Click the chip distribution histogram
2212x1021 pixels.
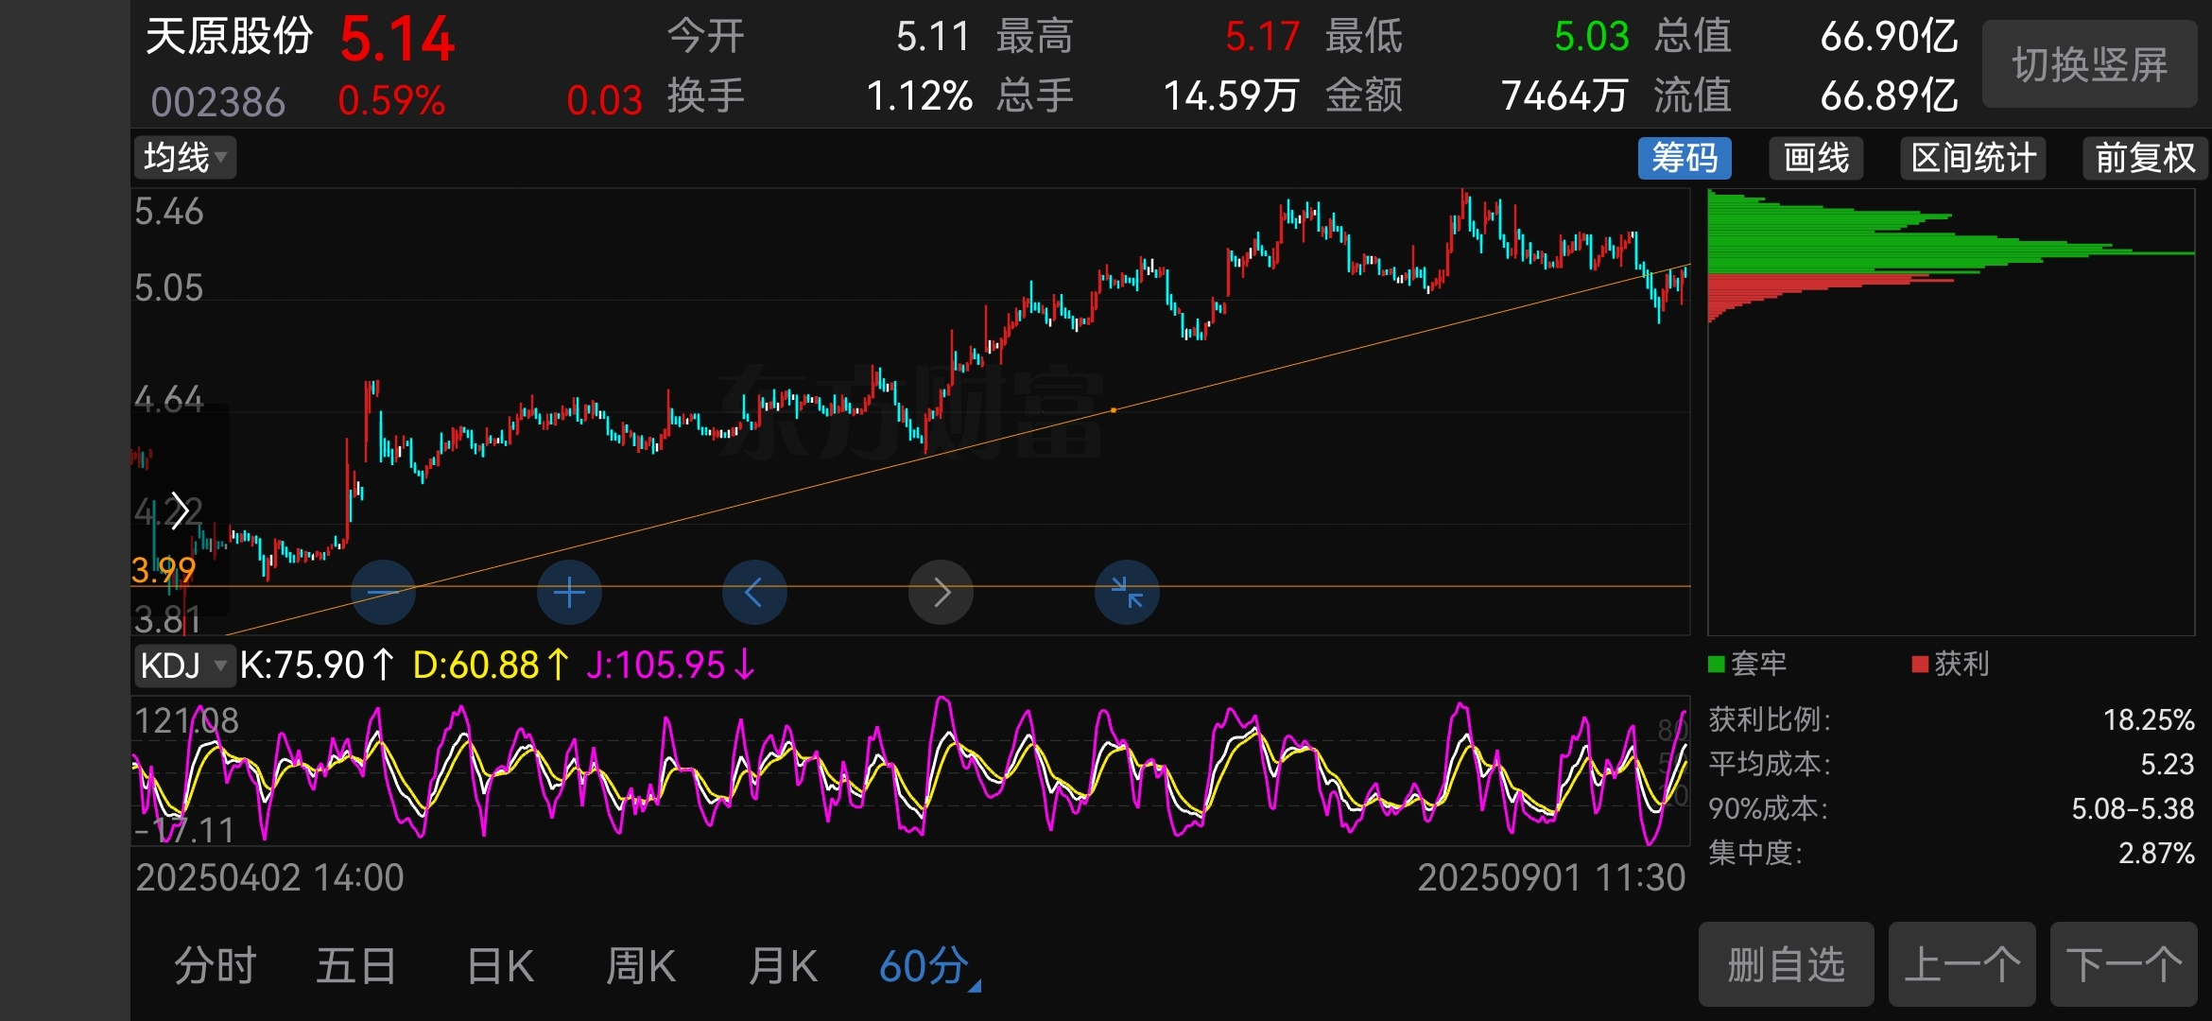1951,412
